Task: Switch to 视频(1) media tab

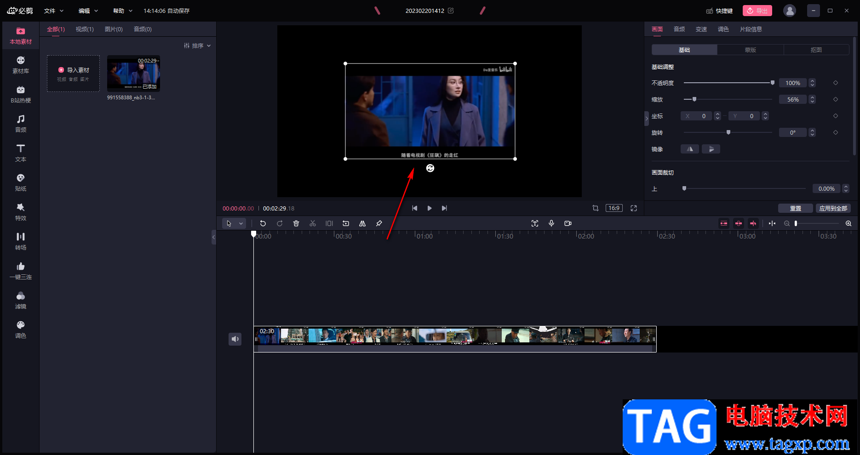Action: pyautogui.click(x=85, y=29)
